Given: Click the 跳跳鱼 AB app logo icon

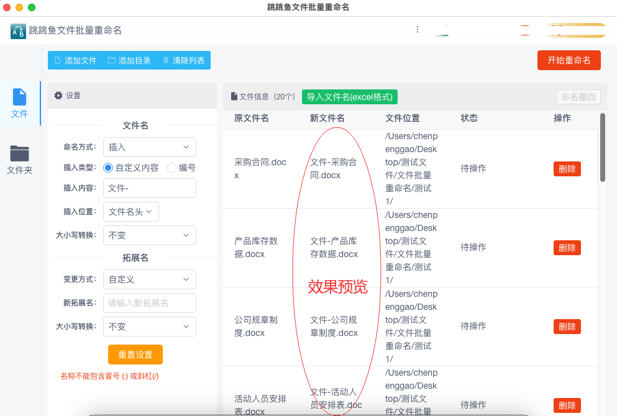Looking at the screenshot, I should click(x=18, y=31).
